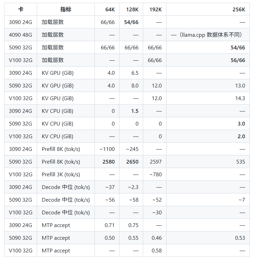
Task: Select the bold 2580 prefill value
Action: tap(108, 162)
